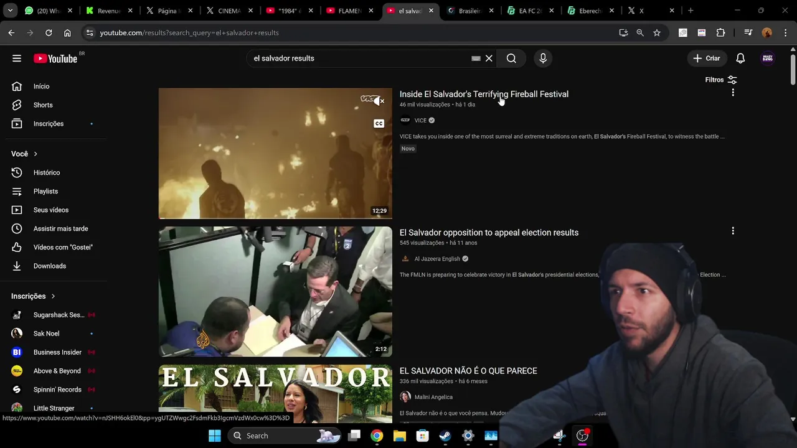The height and width of the screenshot is (448, 797).
Task: Open "Inside El Salvador's Terrifying Fireball Festival" title
Action: 484,94
